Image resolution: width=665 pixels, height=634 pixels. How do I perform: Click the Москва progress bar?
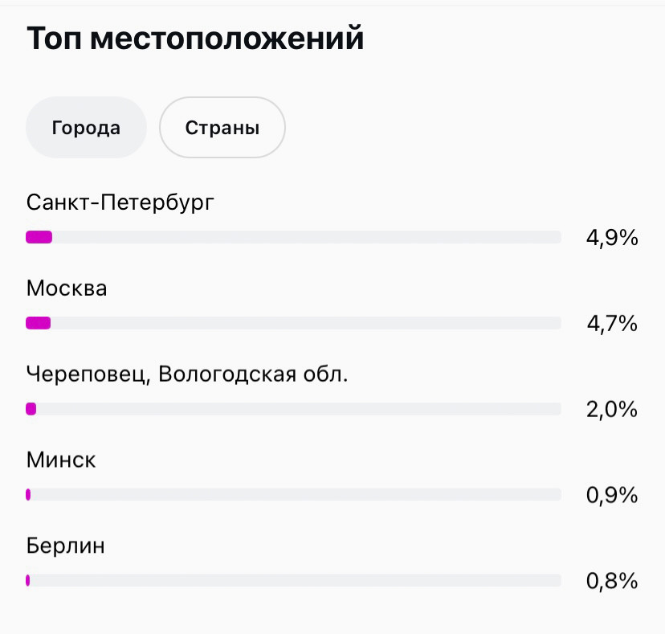[294, 323]
